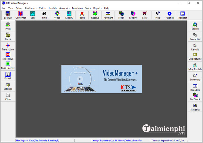The height and width of the screenshot is (143, 203).
Task: Open the Setup menu
Action: (x=19, y=8)
